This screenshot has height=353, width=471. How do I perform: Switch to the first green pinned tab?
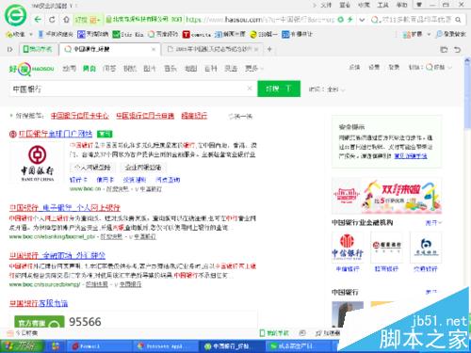tap(39, 49)
